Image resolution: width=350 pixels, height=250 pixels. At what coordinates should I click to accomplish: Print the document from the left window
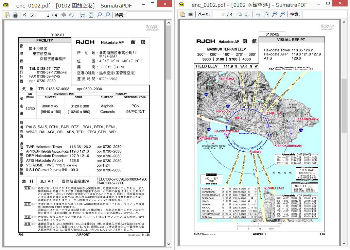pos(15,15)
